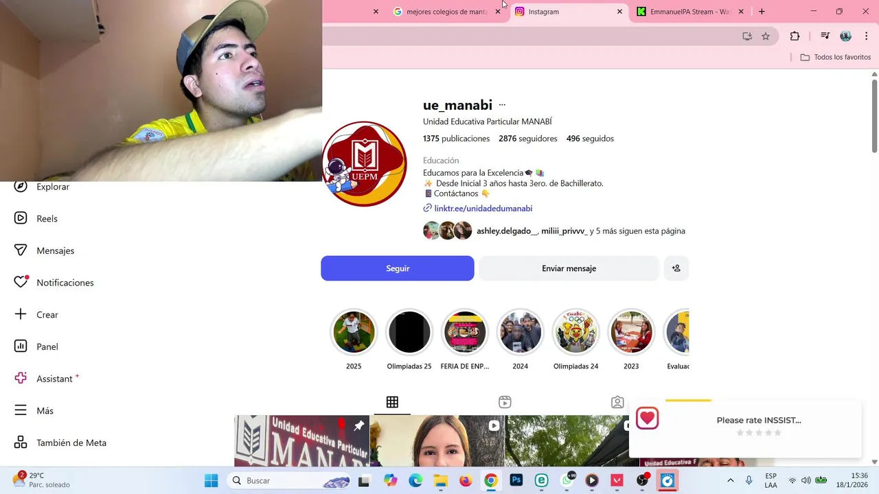Image resolution: width=879 pixels, height=494 pixels.
Task: Open Firefox from taskbar
Action: coord(466,481)
